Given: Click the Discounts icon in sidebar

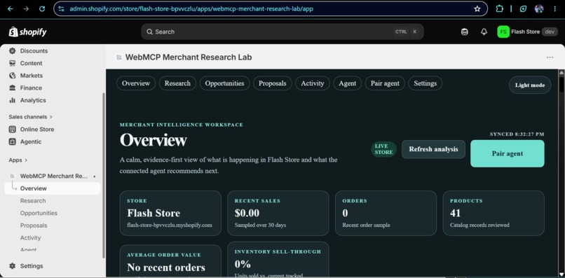Looking at the screenshot, I should point(12,51).
